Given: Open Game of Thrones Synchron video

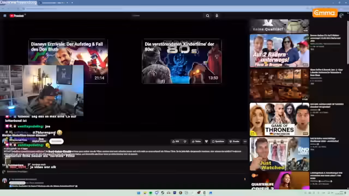Looking at the screenshot, I should tap(279, 119).
